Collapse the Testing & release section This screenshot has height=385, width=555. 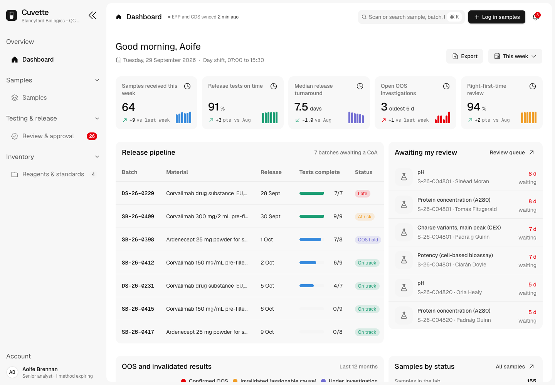coord(97,119)
